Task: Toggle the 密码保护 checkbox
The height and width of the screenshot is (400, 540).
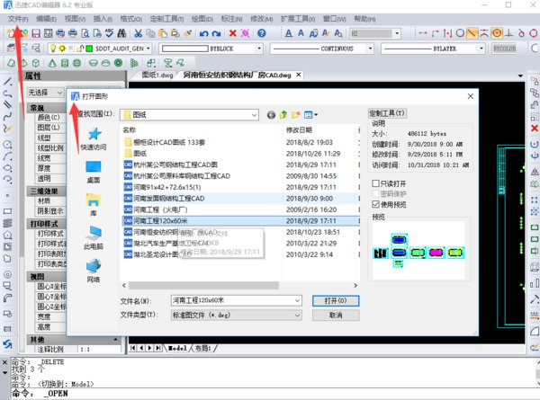Action: (x=375, y=193)
